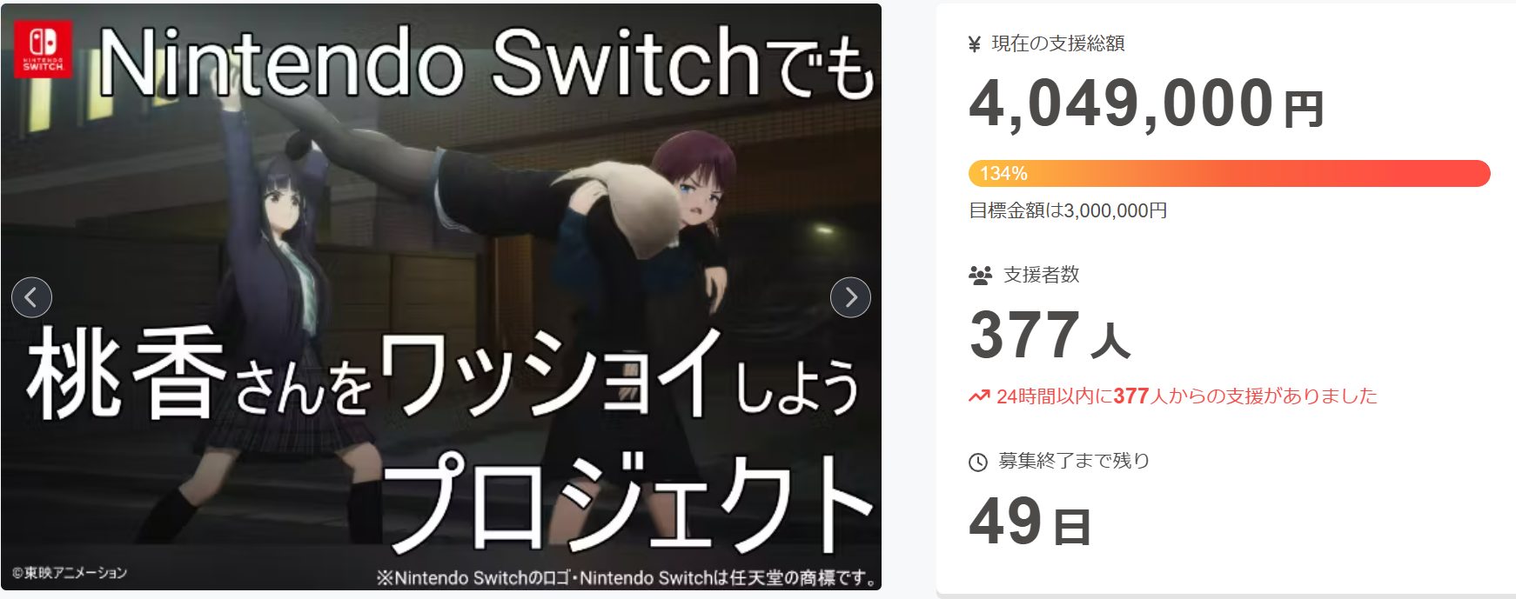
Task: Open the project banner image
Action: pos(441,297)
